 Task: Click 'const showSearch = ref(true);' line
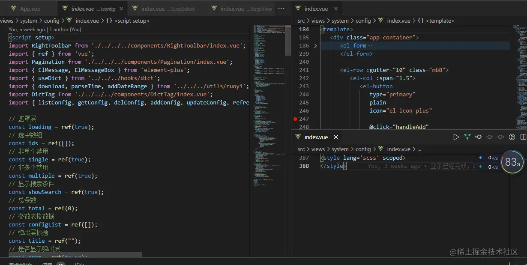pyautogui.click(x=56, y=192)
